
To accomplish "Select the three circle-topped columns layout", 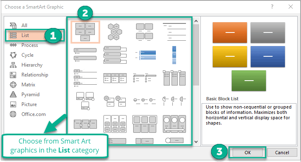I will click(x=174, y=124).
